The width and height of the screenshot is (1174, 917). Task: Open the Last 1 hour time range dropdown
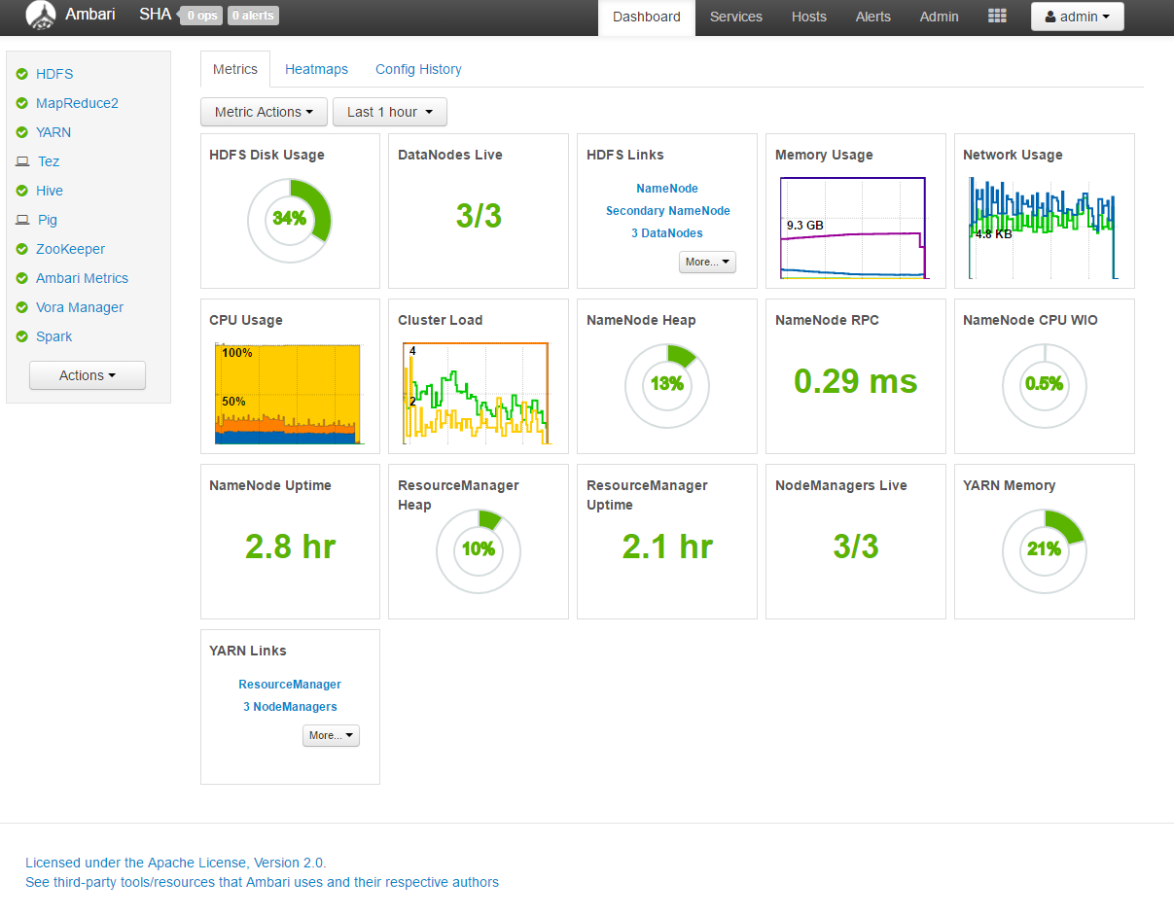coord(389,112)
